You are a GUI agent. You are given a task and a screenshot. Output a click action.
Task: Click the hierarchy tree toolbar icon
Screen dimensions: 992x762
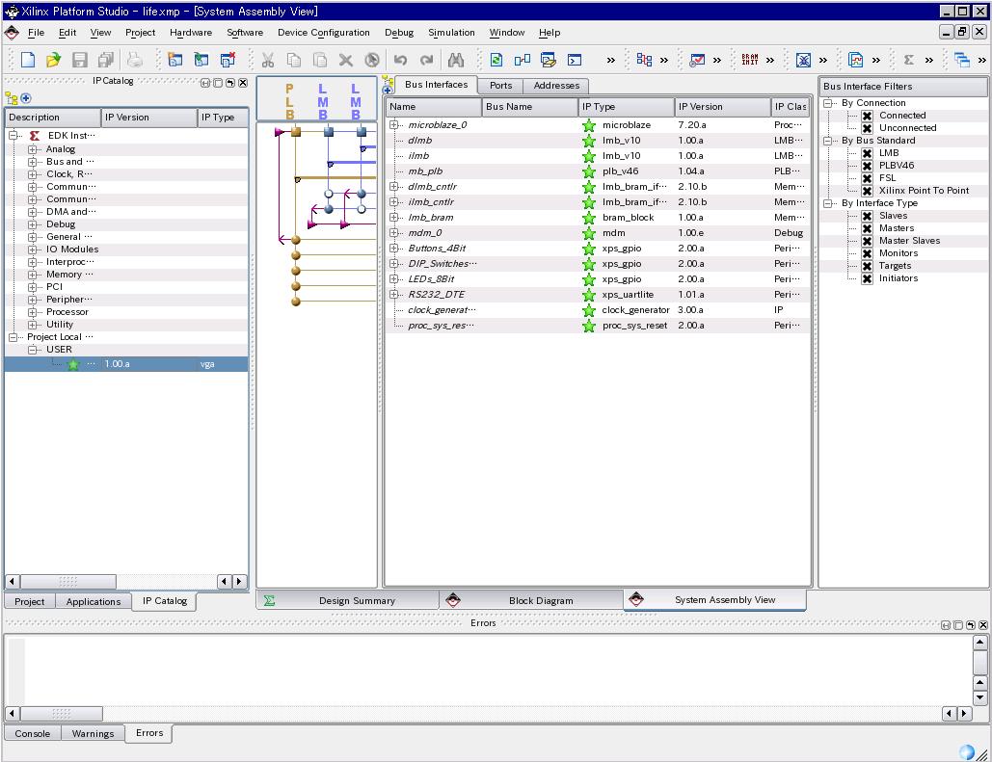tap(644, 60)
